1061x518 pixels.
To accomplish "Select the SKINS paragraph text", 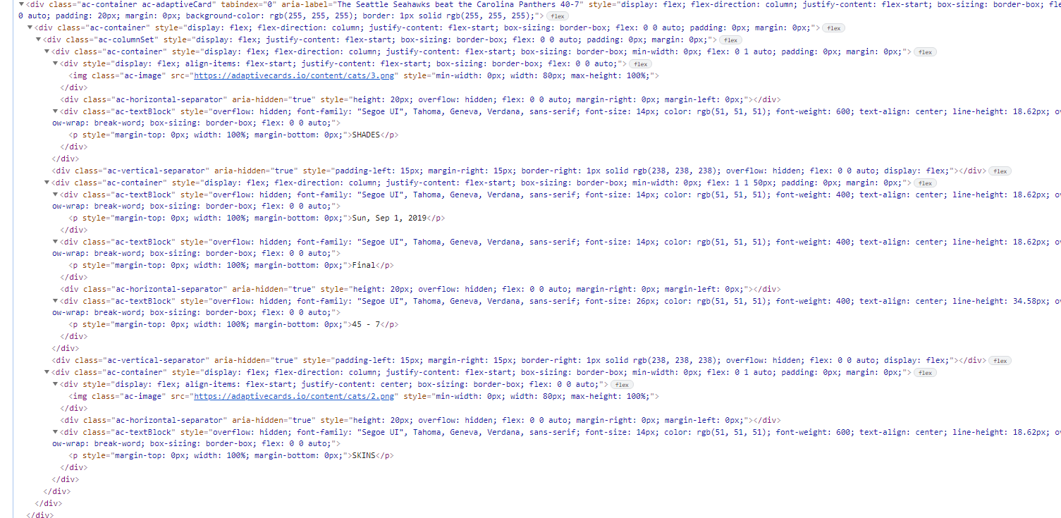I will coord(364,455).
